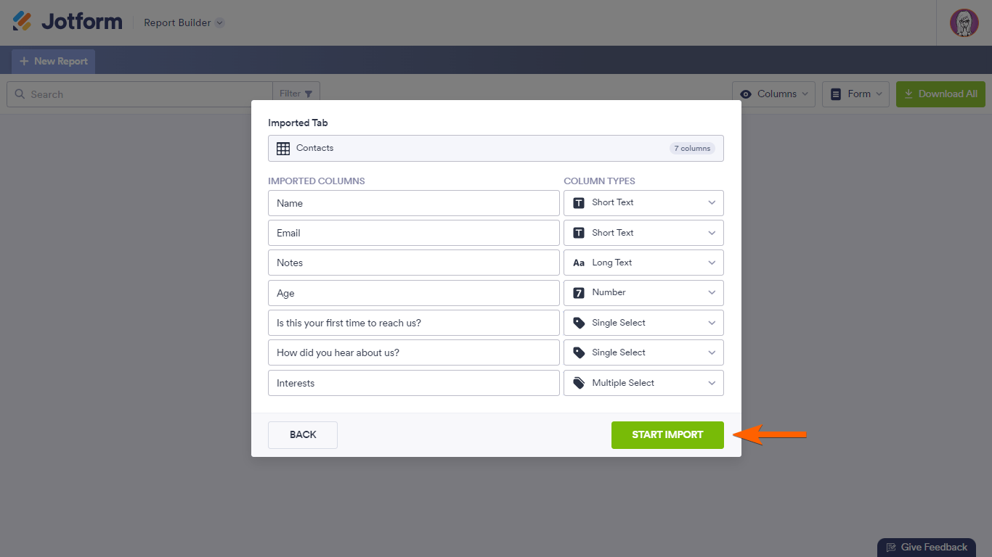
Task: Edit the Notes imported column field
Action: (x=413, y=263)
